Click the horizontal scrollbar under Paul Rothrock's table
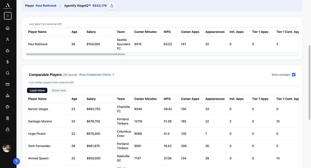 pyautogui.click(x=76, y=54)
